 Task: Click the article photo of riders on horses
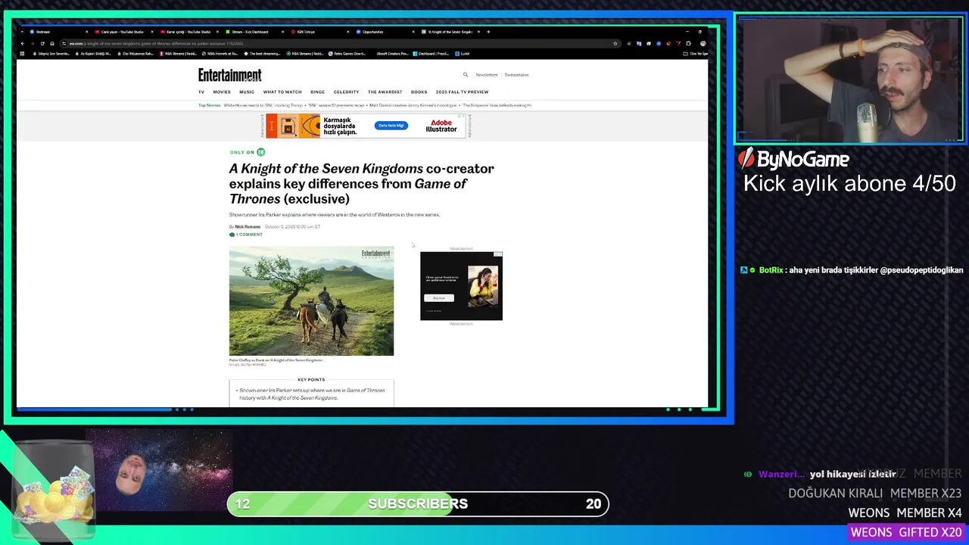pos(311,301)
